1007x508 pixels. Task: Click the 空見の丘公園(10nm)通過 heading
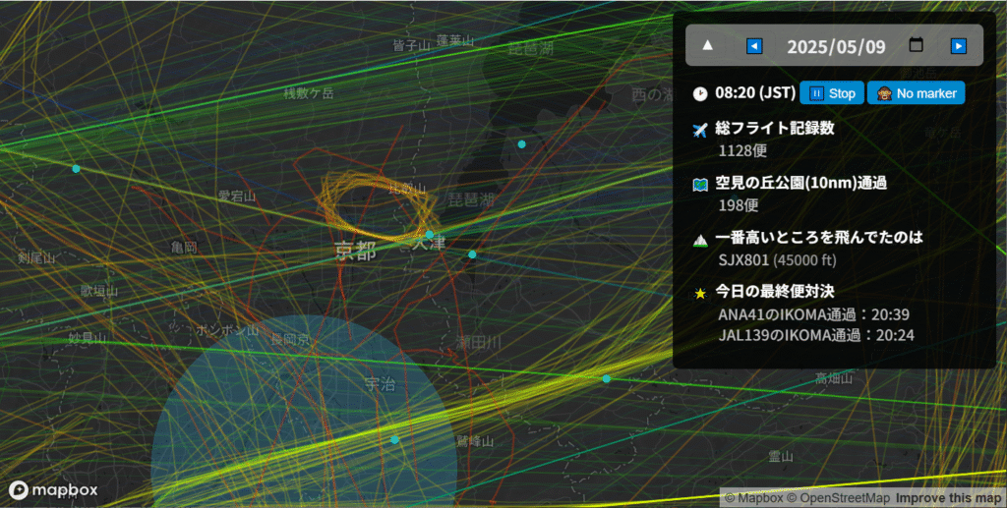800,184
